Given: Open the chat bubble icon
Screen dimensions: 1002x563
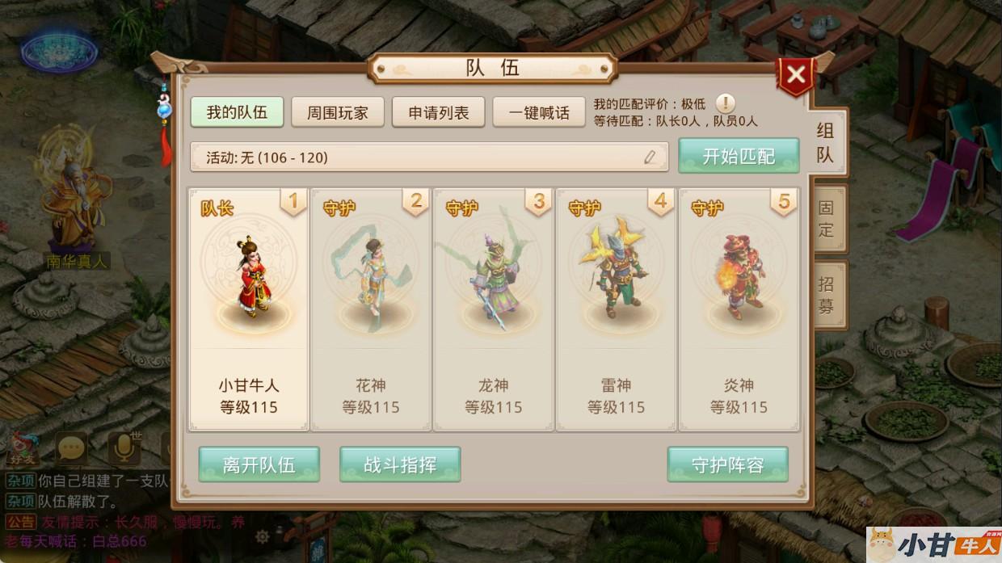Looking at the screenshot, I should tap(72, 447).
